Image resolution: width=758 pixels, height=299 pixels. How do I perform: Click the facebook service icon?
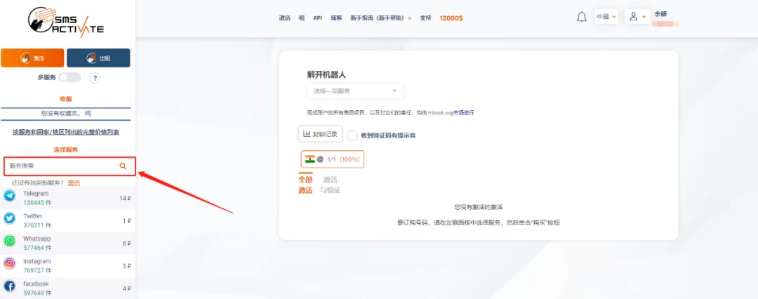[9, 286]
